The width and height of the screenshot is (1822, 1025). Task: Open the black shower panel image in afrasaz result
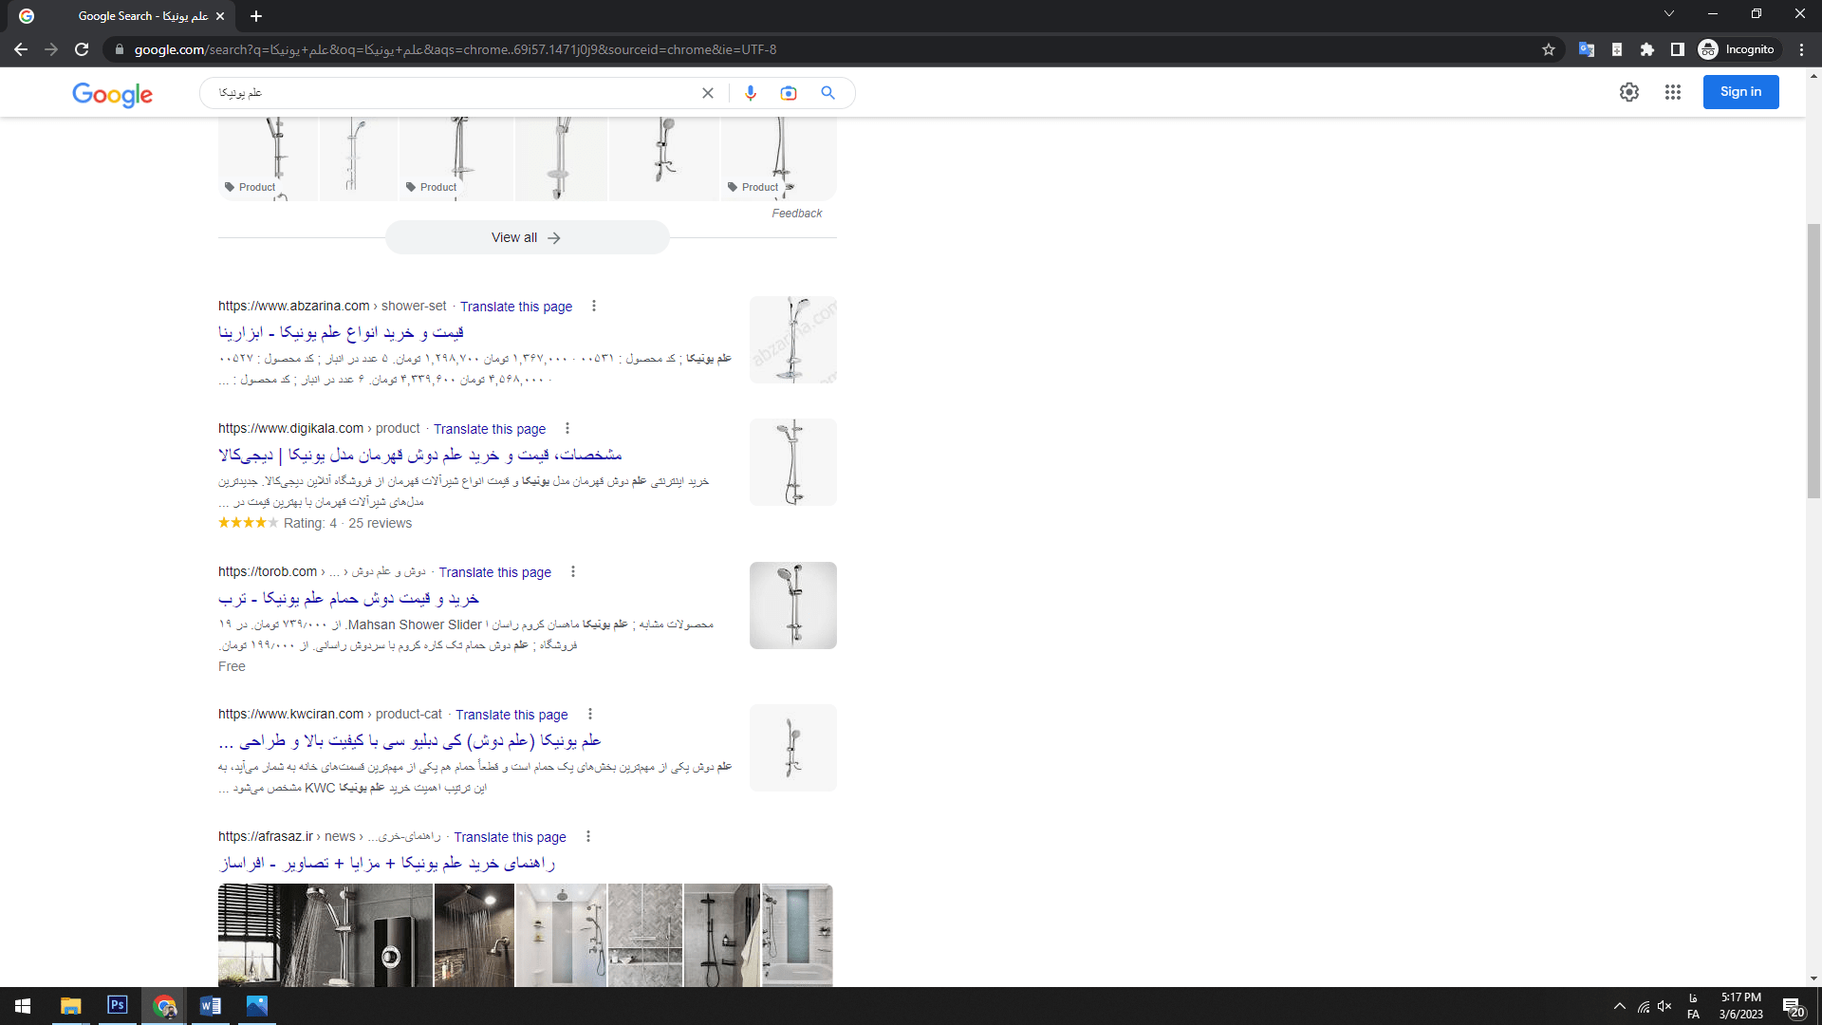click(x=325, y=935)
